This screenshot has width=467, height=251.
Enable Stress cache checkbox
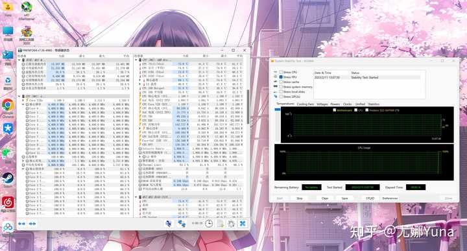point(281,82)
